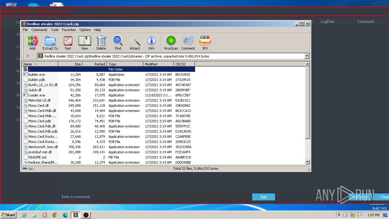The image size is (389, 219).
Task: Sort files by Name column header
Action: [40, 64]
